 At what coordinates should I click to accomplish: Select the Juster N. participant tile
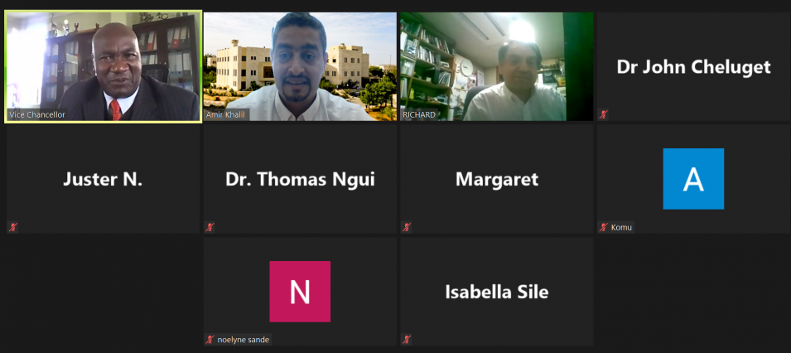(103, 179)
